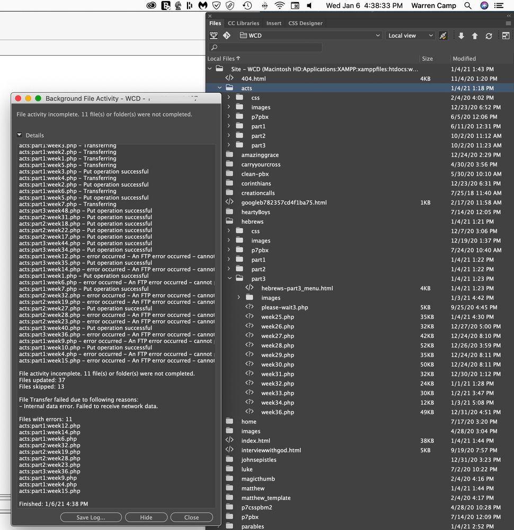Expand the acts css folder

[x=228, y=97]
